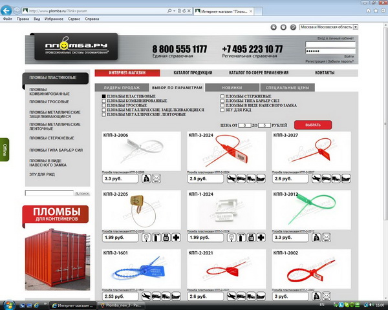Click the round home icon above the banner
Viewport: 388px width, 310px height.
point(274,27)
